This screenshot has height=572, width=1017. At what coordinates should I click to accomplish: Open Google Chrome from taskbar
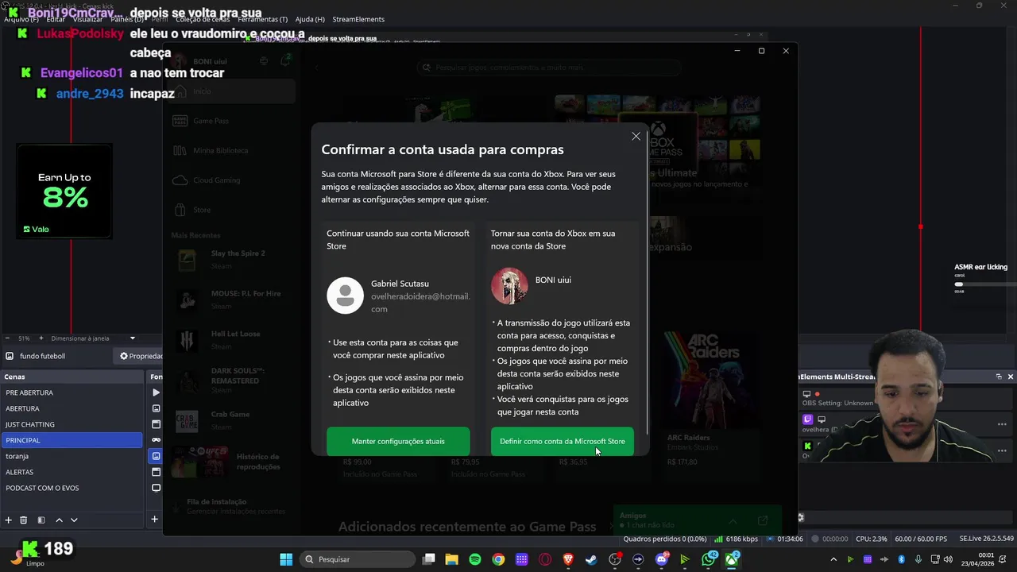click(x=498, y=559)
